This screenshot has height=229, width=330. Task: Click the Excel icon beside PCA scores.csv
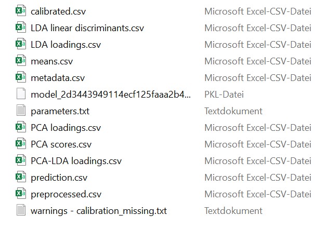coord(21,143)
